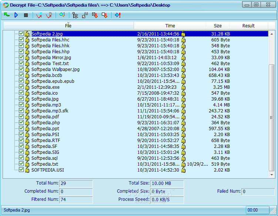Click the check All toolbar icon
The width and height of the screenshot is (278, 216).
[x=85, y=15]
